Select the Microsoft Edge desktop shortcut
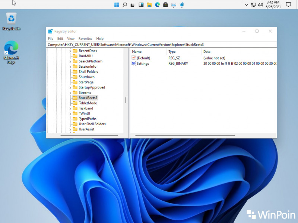The image size is (298, 223). pos(11,52)
